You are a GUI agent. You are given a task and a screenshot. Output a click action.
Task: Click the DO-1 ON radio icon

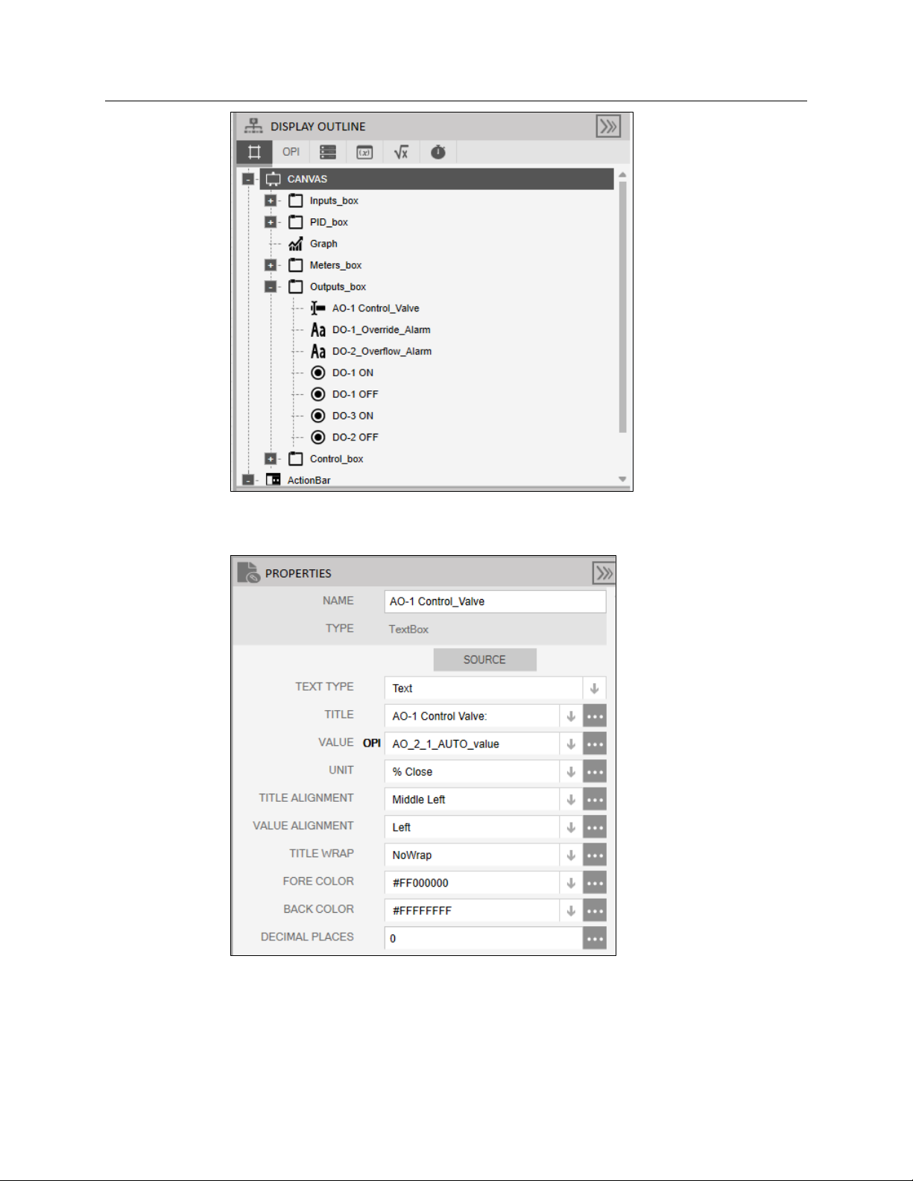pyautogui.click(x=318, y=373)
